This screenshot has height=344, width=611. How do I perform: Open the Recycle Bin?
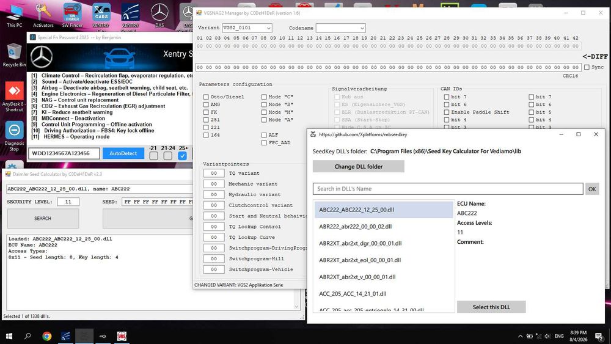point(14,56)
